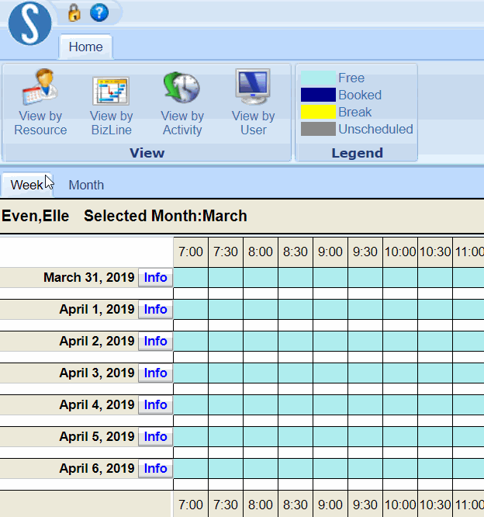Select the 8:30 slot on April 5, 2019
Image resolution: width=484 pixels, height=517 pixels.
[296, 436]
